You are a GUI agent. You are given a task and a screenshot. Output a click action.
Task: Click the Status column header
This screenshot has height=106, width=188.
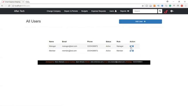(108, 42)
